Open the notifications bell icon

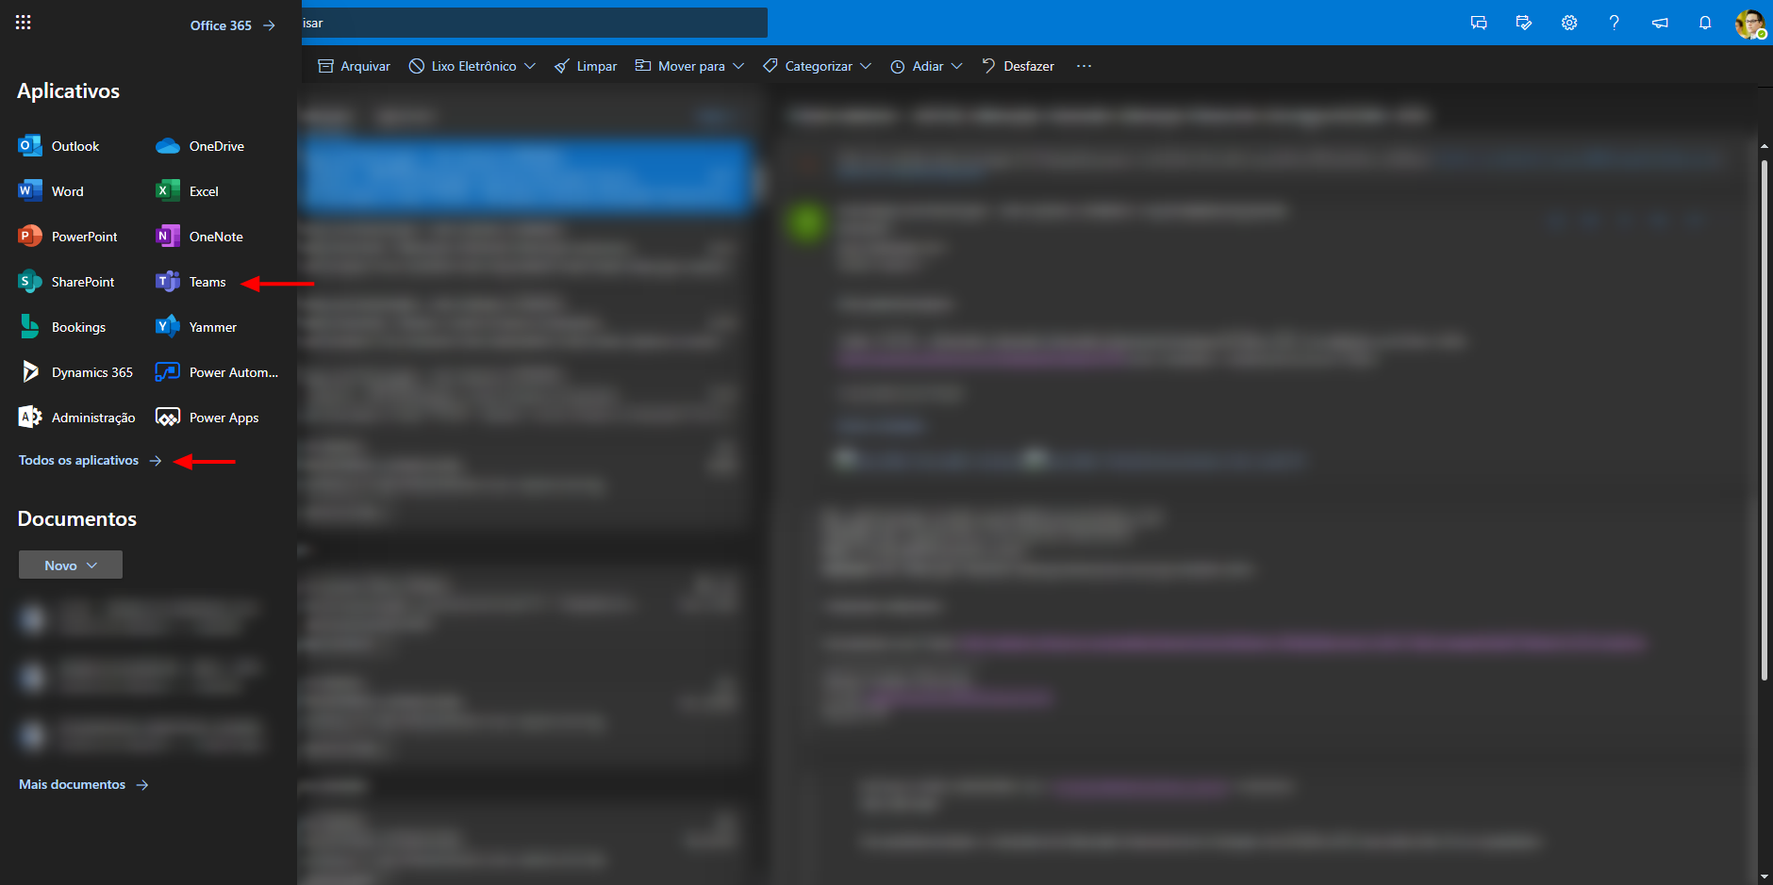pyautogui.click(x=1705, y=23)
